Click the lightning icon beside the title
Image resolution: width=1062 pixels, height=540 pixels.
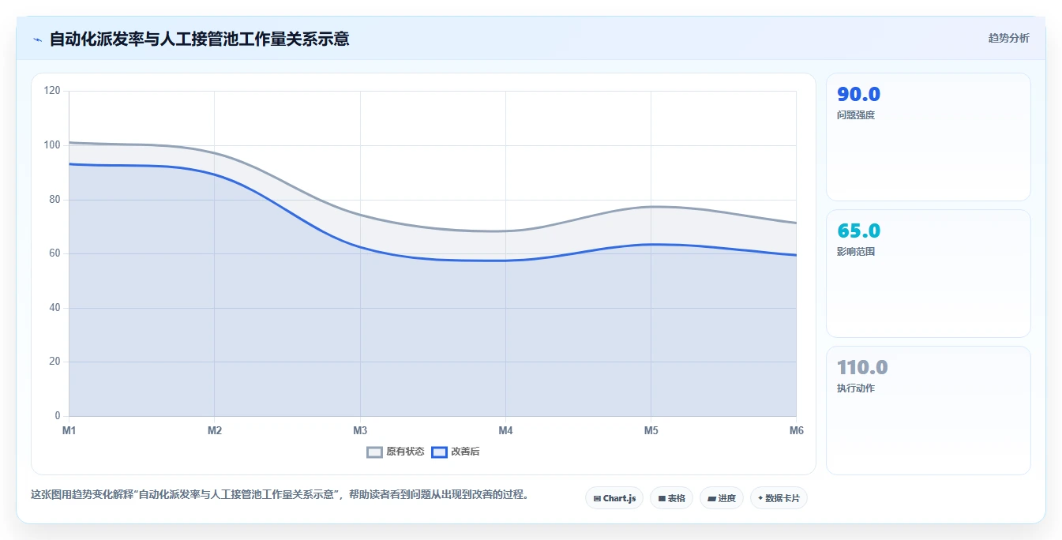[x=38, y=39]
